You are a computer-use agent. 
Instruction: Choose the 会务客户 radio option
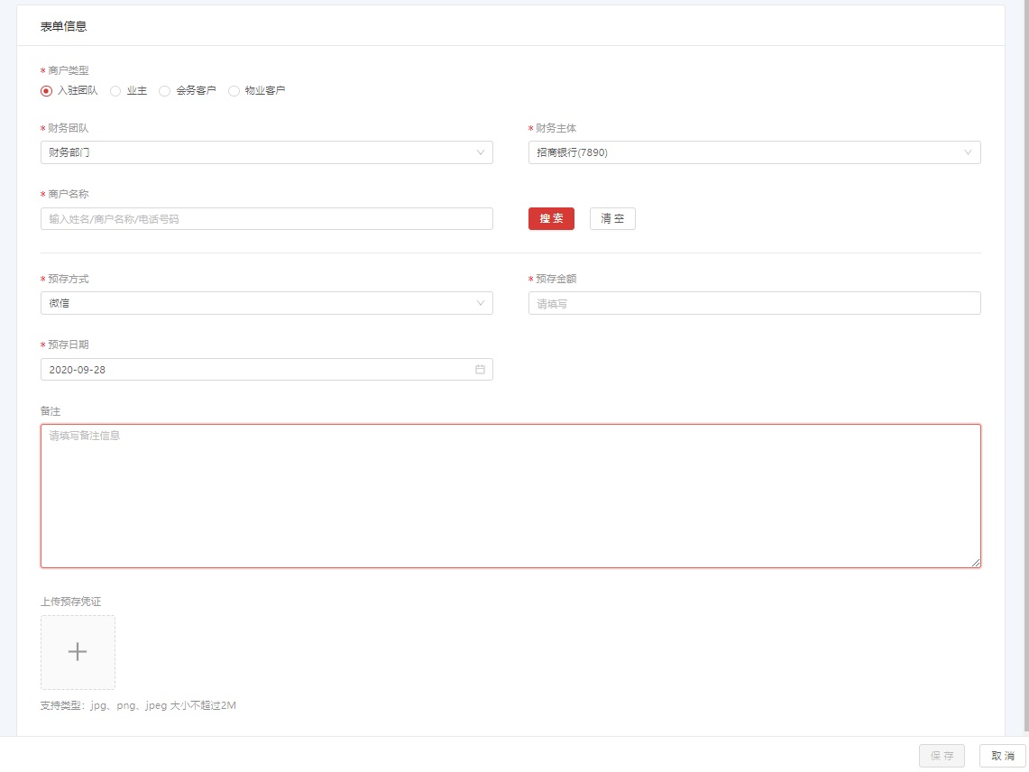coord(164,91)
